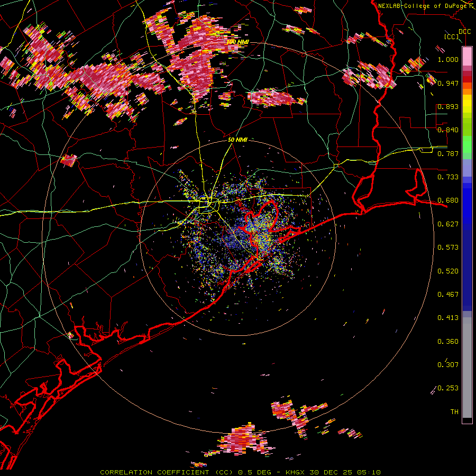Viewport: 476px width, 476px height.
Task: Click the 0.307 scale value
Action: point(448,365)
